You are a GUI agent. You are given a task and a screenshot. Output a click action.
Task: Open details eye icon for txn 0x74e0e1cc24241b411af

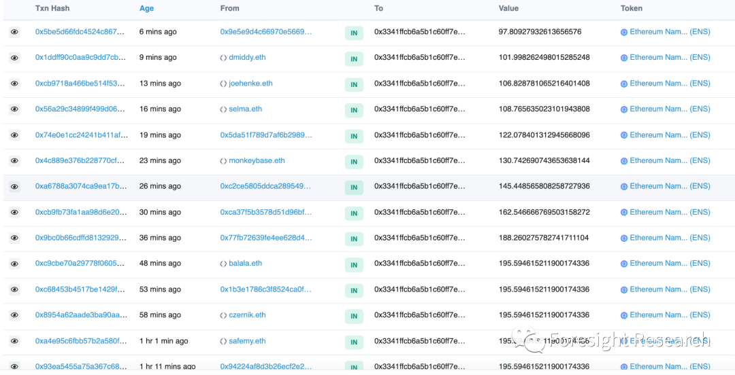[x=14, y=135]
